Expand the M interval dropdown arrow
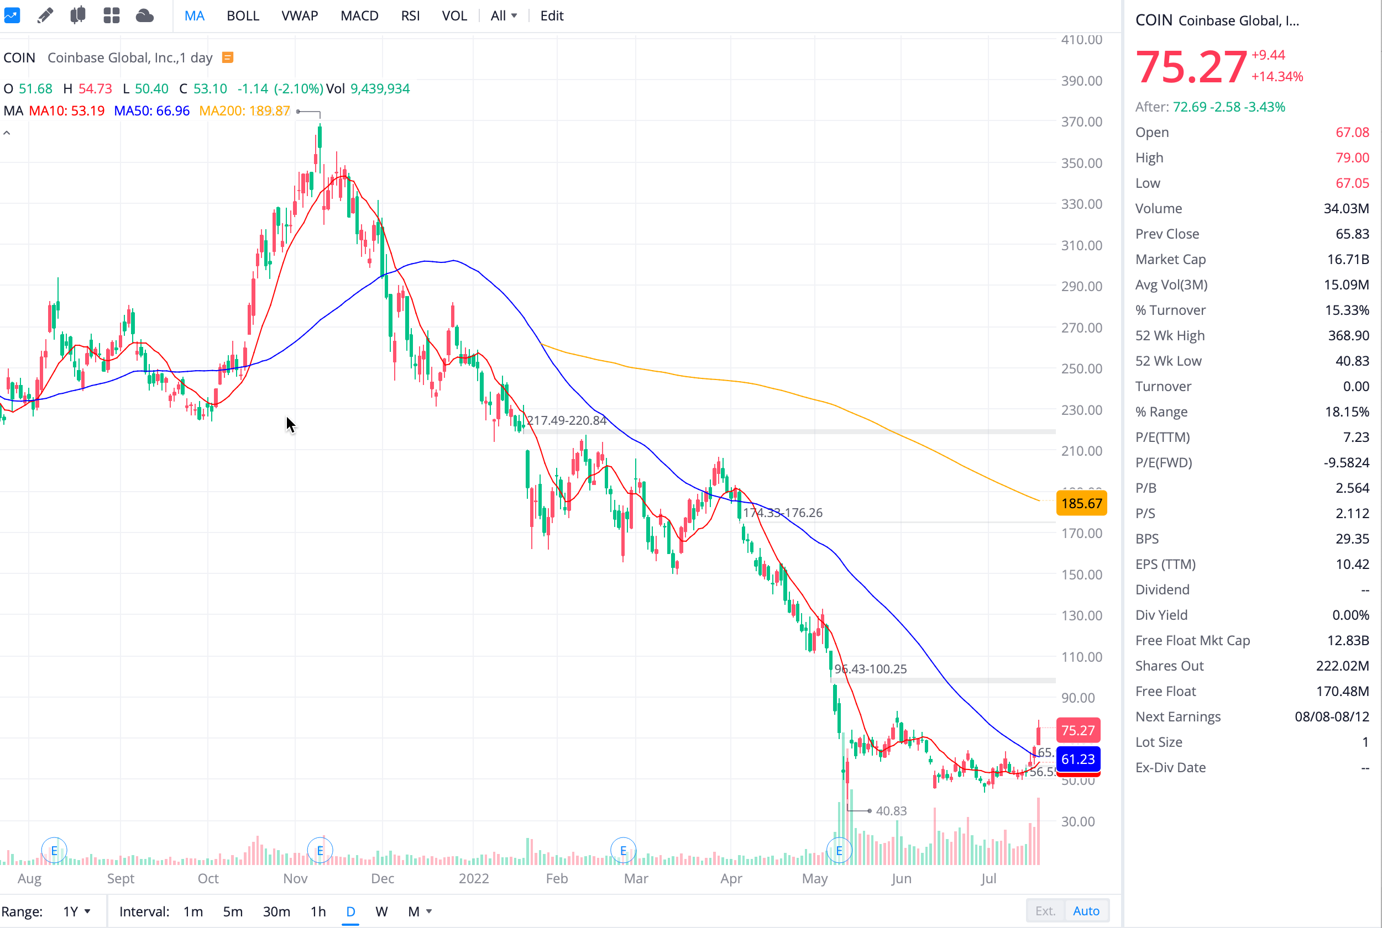The height and width of the screenshot is (928, 1382). tap(428, 911)
